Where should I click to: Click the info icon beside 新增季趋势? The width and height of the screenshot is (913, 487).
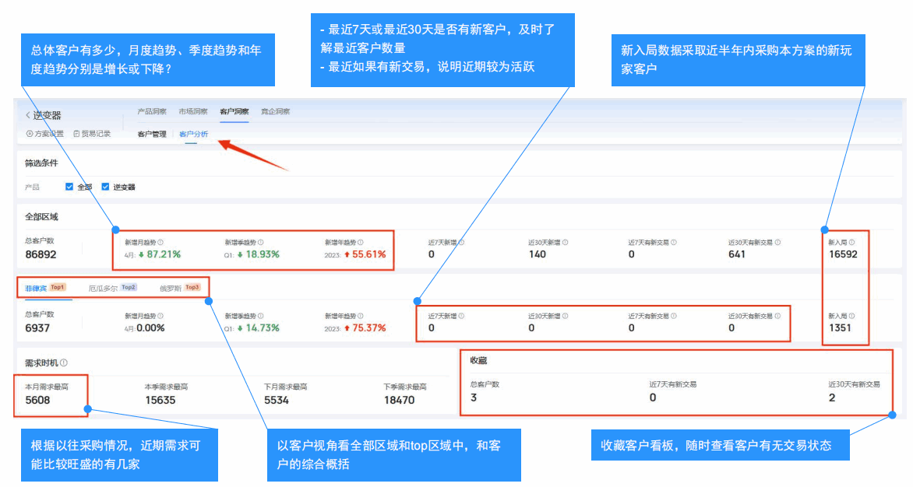pyautogui.click(x=262, y=241)
